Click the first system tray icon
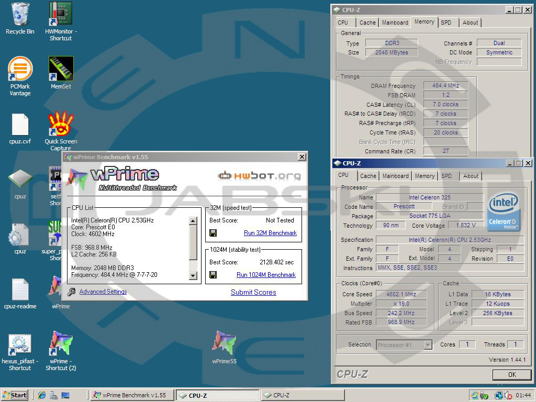The image size is (536, 402). [474, 396]
